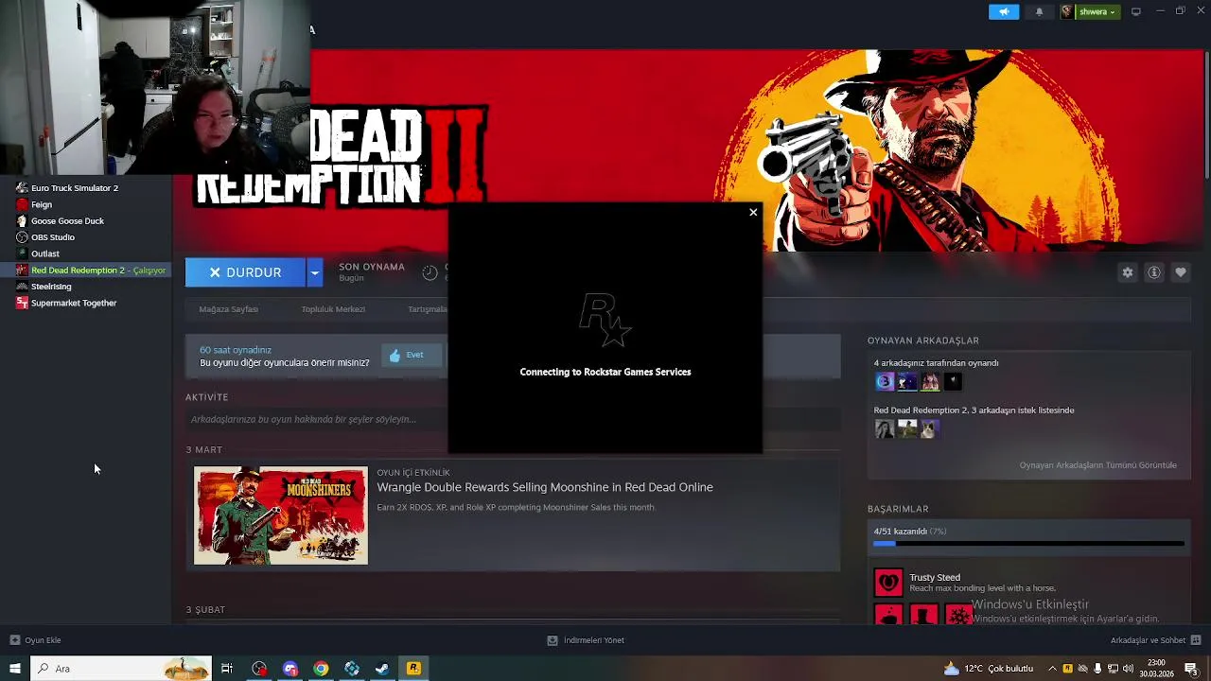Viewport: 1211px width, 681px height.
Task: Click the 60 saat oynadınız text
Action: click(236, 350)
